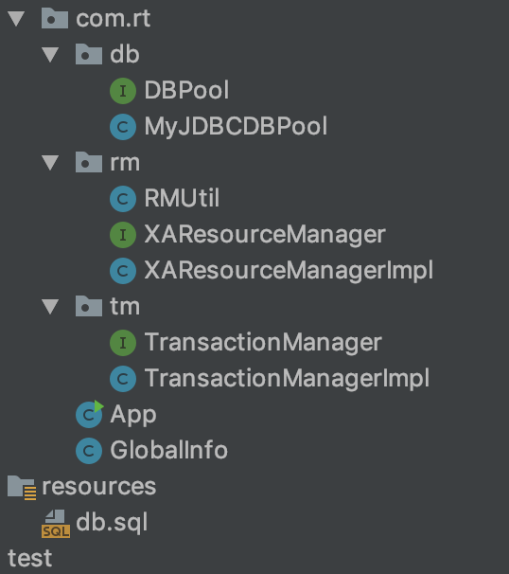Image resolution: width=509 pixels, height=574 pixels.
Task: Click the TransactionManager interface icon
Action: tap(123, 343)
